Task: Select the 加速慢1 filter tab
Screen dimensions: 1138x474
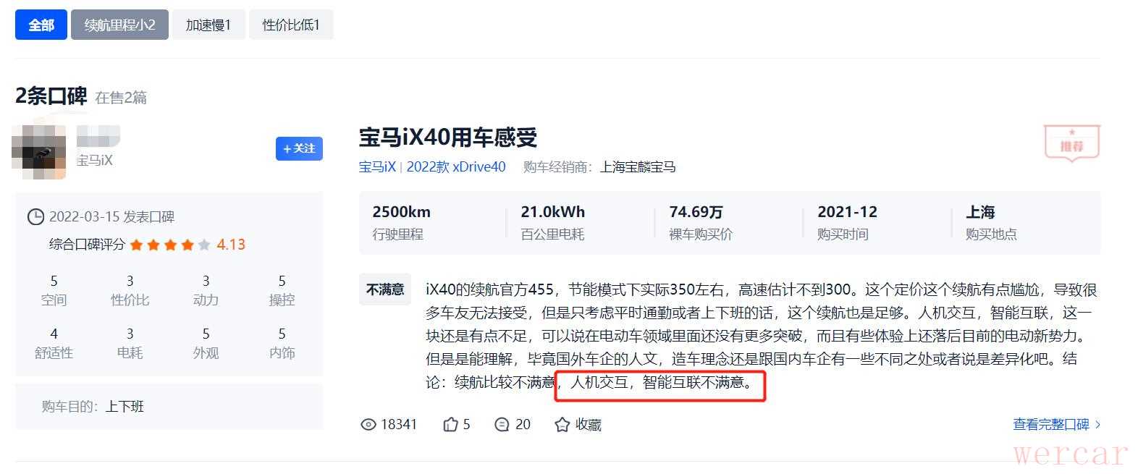Action: click(x=208, y=25)
